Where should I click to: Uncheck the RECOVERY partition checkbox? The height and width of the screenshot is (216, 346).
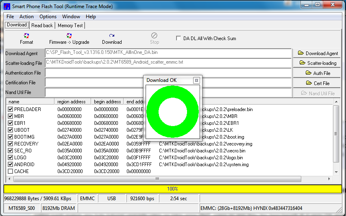point(10,144)
